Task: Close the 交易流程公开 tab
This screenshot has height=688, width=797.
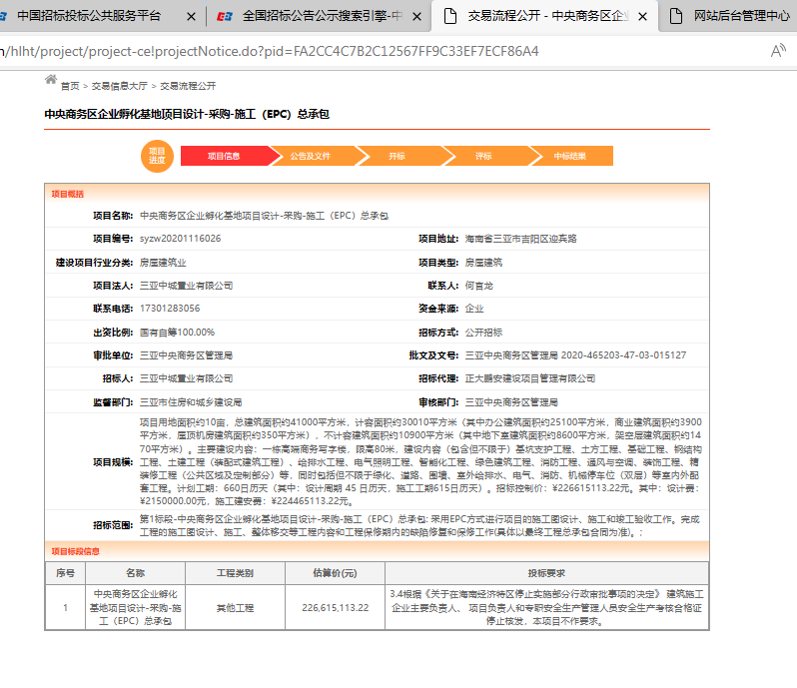Action: (x=640, y=16)
